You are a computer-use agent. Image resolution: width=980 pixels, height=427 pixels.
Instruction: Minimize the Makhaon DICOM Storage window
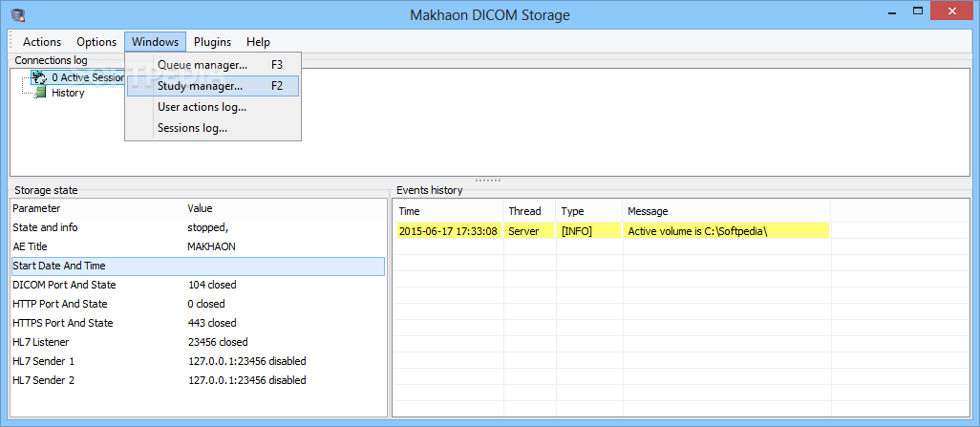pyautogui.click(x=890, y=11)
